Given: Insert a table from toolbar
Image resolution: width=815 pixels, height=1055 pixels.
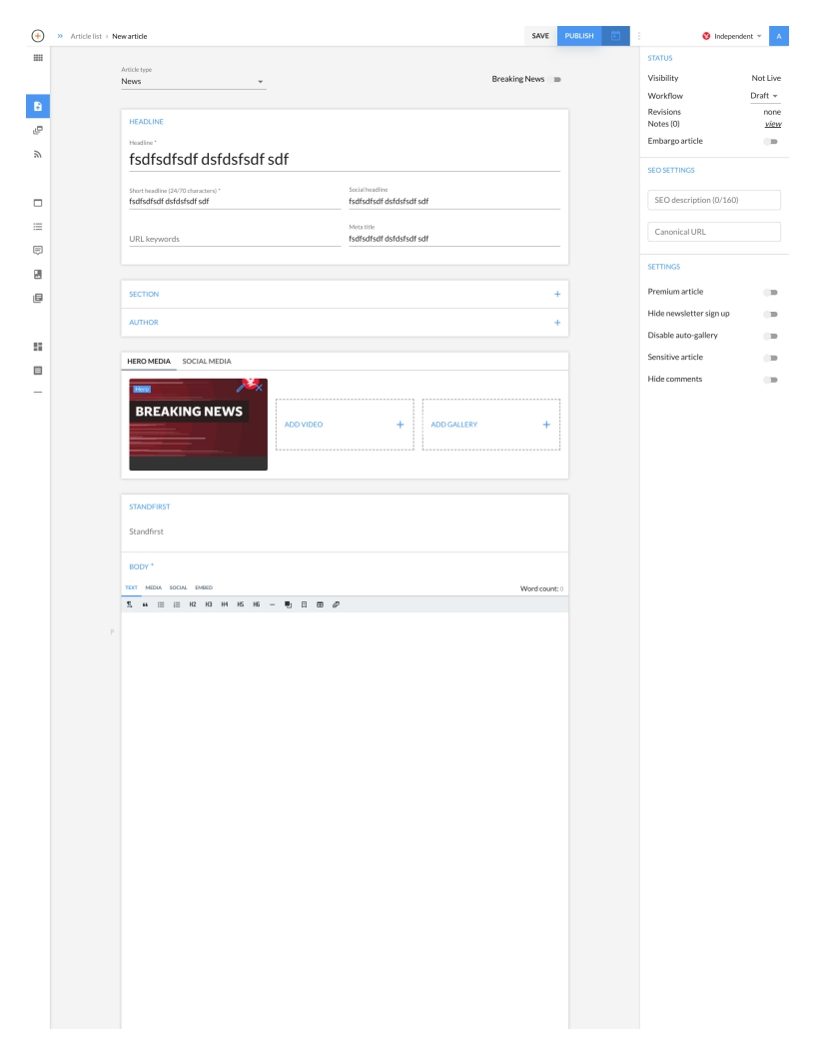Looking at the screenshot, I should 320,604.
